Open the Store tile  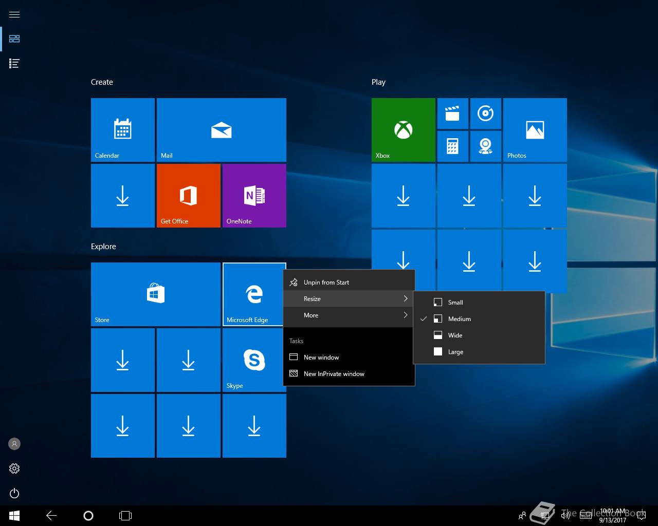click(156, 294)
